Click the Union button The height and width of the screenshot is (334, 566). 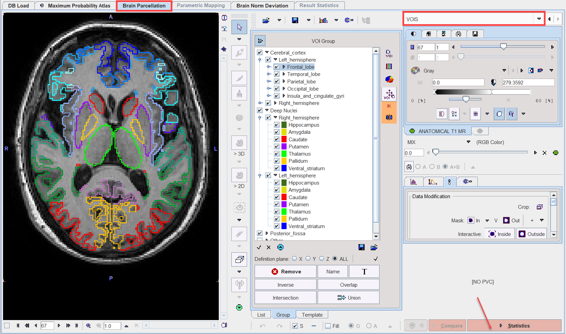(x=349, y=298)
